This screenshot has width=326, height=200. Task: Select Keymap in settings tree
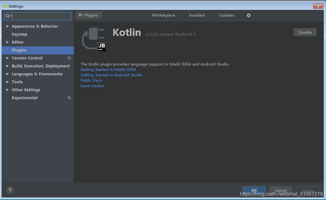click(x=19, y=34)
